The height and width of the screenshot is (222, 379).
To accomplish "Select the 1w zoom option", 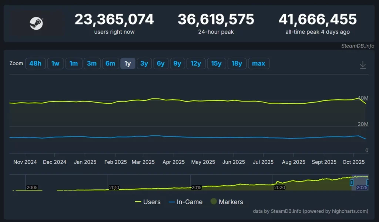I will pyautogui.click(x=56, y=63).
